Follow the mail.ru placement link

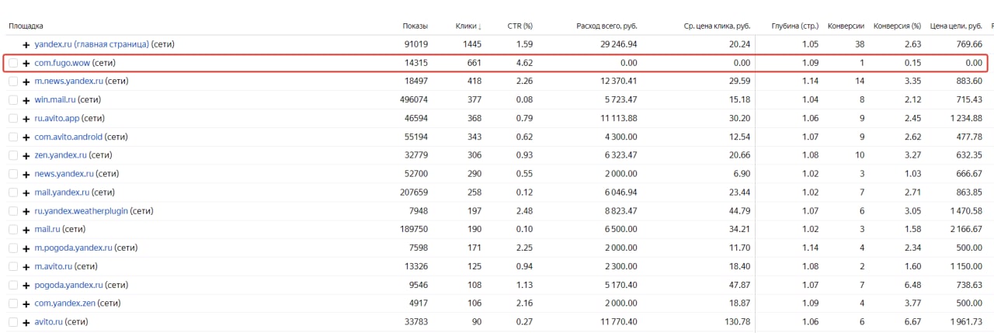47,230
